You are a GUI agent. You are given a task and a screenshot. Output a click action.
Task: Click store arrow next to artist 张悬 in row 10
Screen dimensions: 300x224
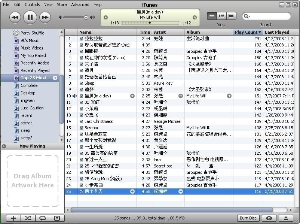(181, 96)
